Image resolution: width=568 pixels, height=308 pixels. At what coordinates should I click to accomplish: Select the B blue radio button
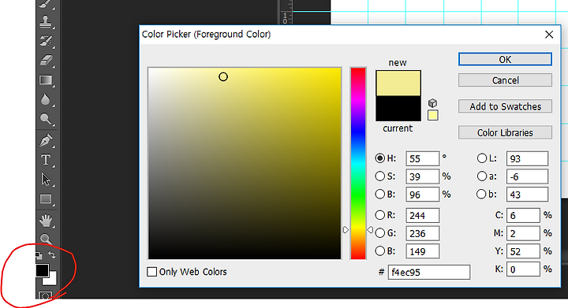click(x=379, y=250)
